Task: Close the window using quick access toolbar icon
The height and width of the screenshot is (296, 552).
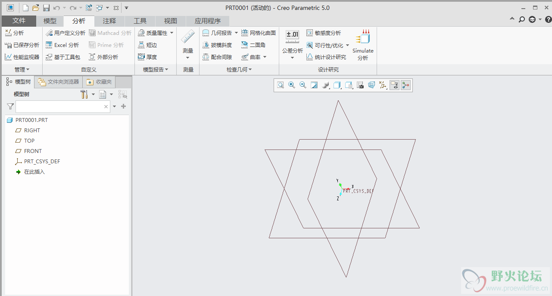Action: (x=116, y=8)
